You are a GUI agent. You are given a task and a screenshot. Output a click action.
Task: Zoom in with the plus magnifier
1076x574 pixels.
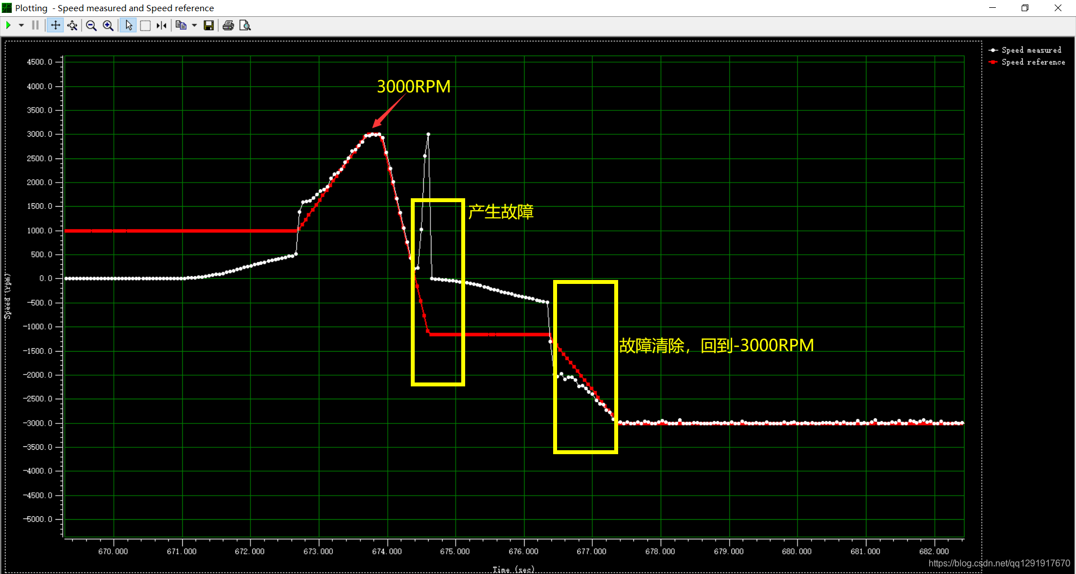[108, 25]
